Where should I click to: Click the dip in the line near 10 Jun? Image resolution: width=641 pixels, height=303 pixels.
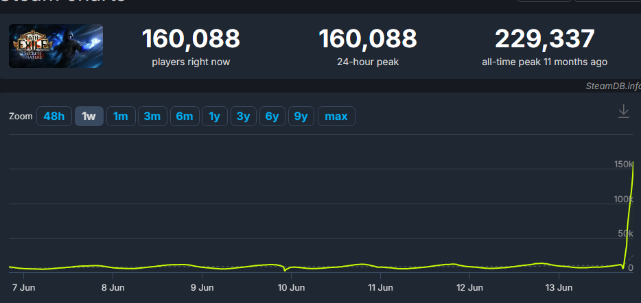click(285, 270)
